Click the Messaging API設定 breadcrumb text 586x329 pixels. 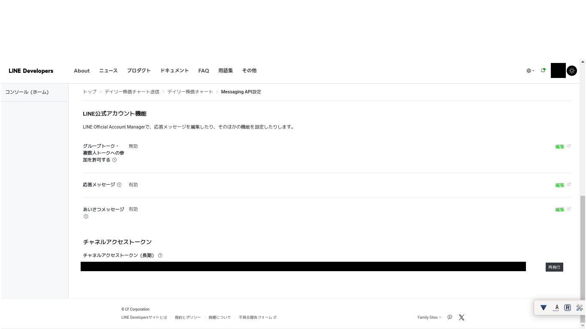click(x=241, y=92)
